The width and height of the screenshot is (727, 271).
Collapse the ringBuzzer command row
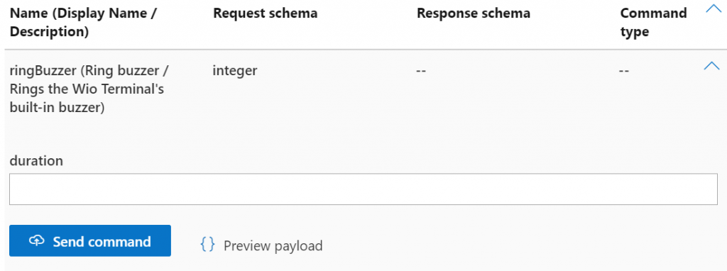click(x=711, y=66)
